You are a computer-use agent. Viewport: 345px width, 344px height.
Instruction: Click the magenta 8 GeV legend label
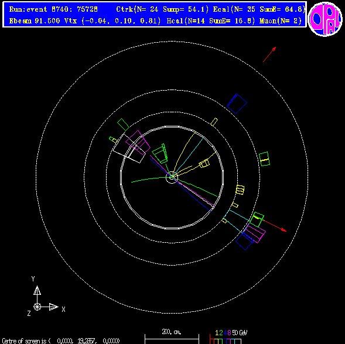tap(229, 332)
